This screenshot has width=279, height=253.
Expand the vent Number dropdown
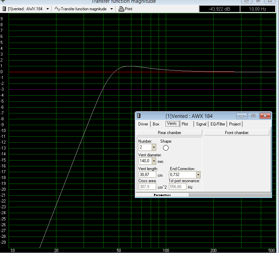point(154,147)
